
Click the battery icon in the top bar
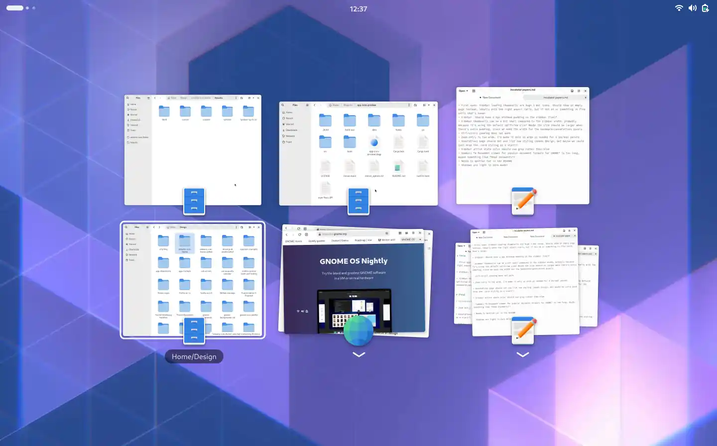click(x=706, y=8)
